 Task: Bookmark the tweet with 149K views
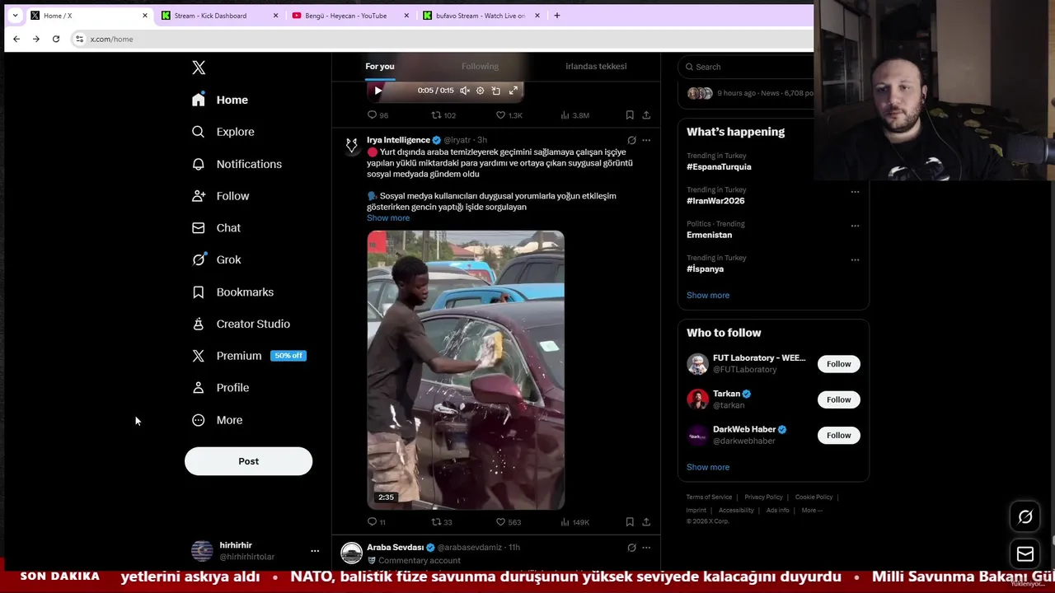tap(630, 522)
